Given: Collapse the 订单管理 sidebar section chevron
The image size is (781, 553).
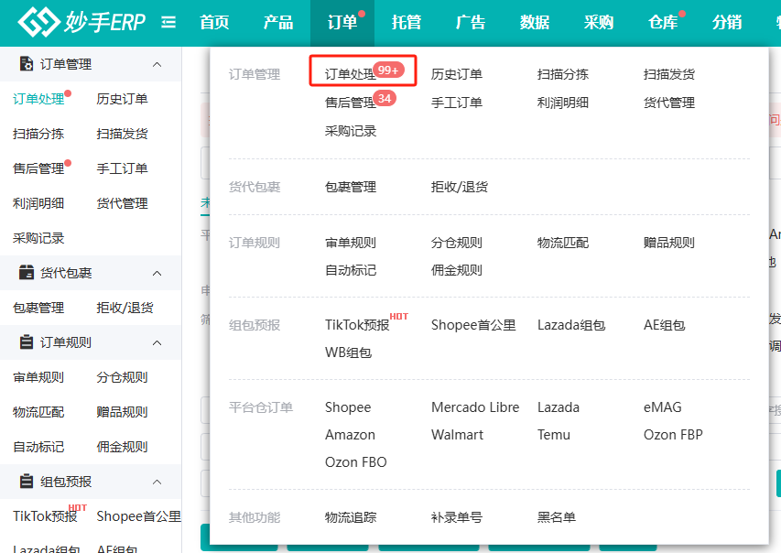Looking at the screenshot, I should click(157, 64).
